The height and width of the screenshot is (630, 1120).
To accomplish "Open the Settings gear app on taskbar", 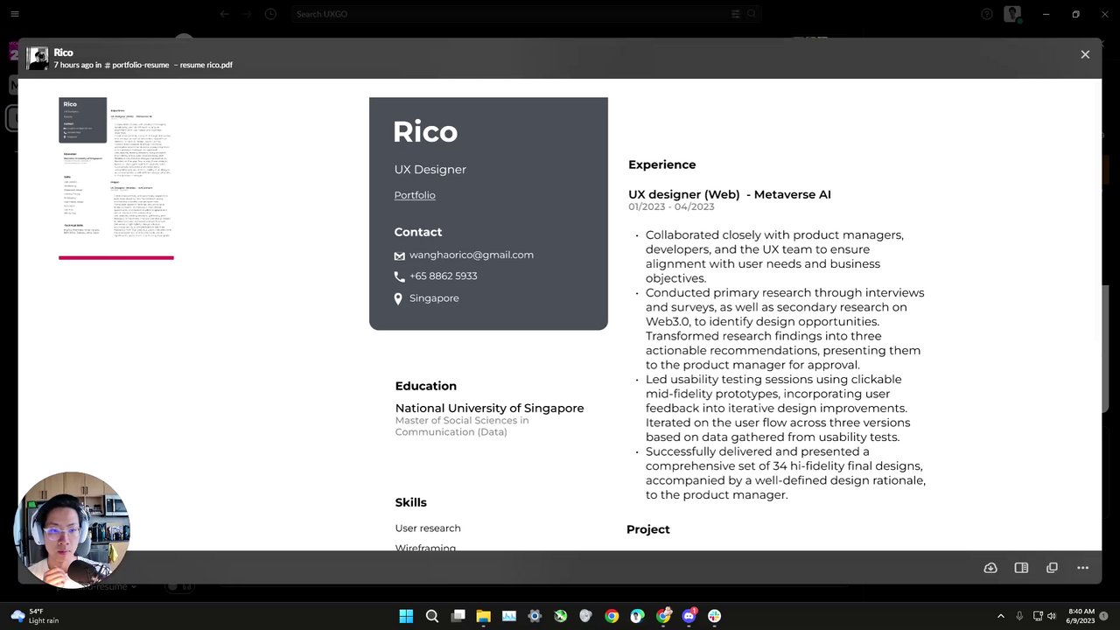I will (535, 616).
